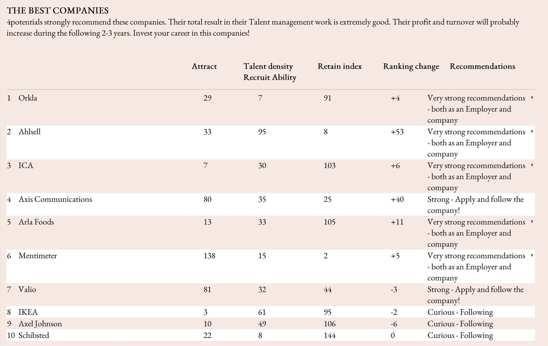Click the Axel Johnson company name
Screen dimensions: 548x346
[x=40, y=324]
